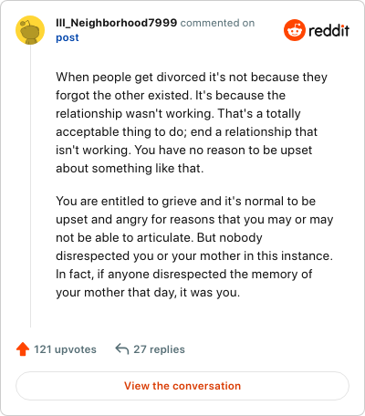Viewport: 365px width, 416px height.
Task: Click the phrase "upset and angry"
Action: point(102,220)
